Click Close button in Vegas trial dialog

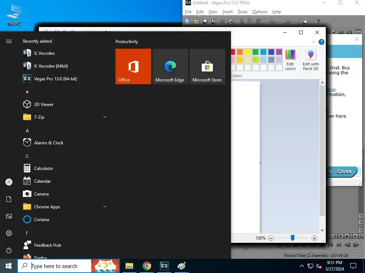pyautogui.click(x=344, y=172)
